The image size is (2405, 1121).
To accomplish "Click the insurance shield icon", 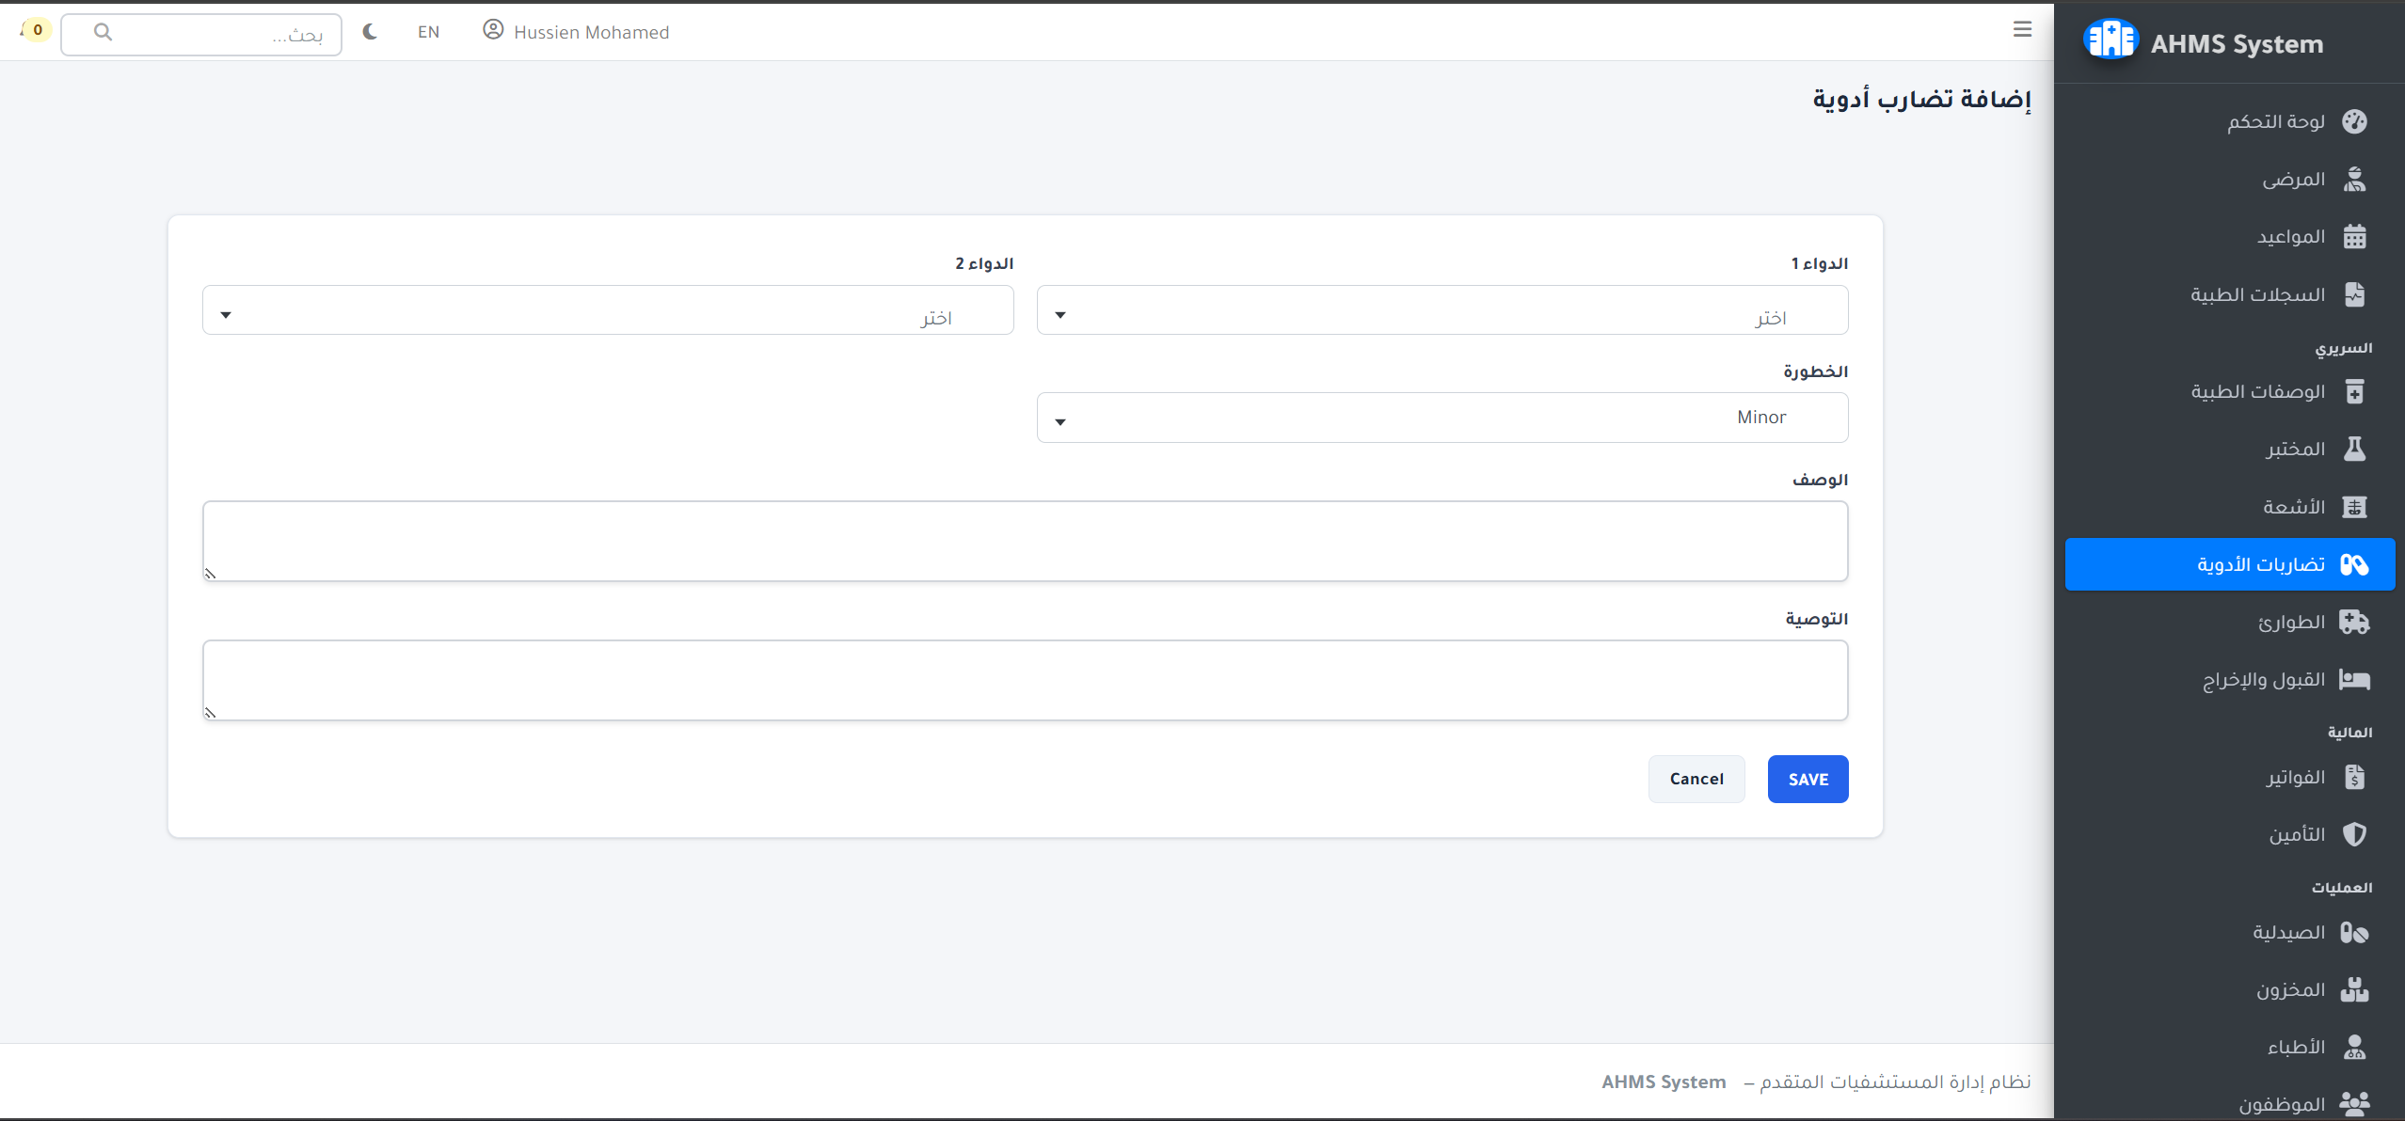I will (2353, 834).
